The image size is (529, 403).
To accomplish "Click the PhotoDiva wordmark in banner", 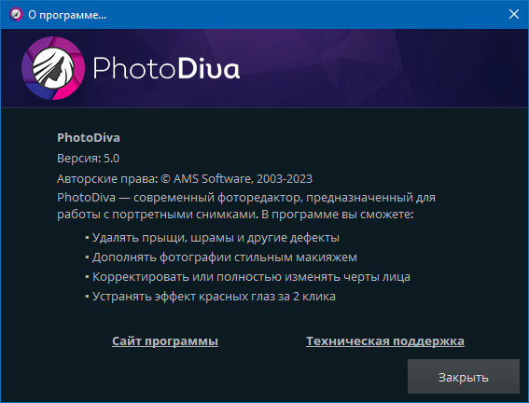I will pos(166,68).
